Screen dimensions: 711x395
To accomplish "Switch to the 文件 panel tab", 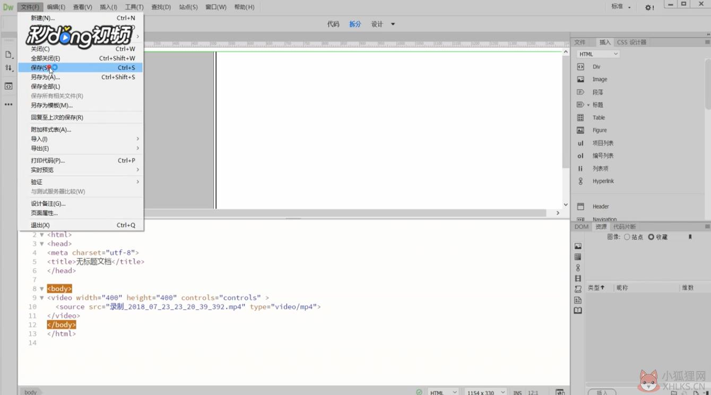I will coord(580,42).
